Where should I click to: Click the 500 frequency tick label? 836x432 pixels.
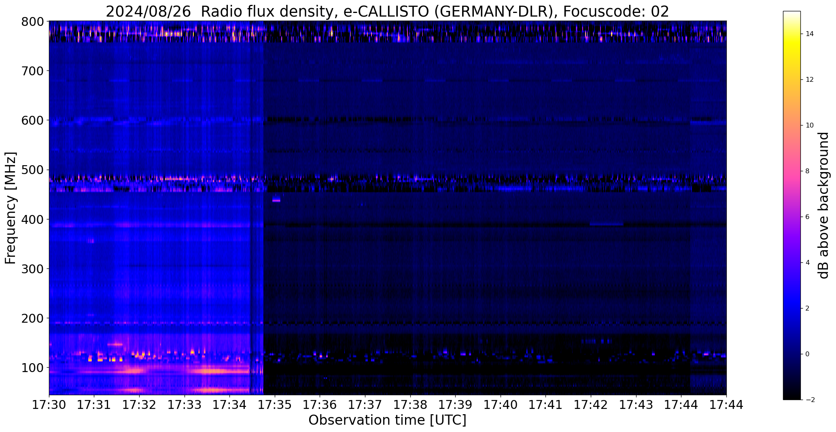[32, 170]
